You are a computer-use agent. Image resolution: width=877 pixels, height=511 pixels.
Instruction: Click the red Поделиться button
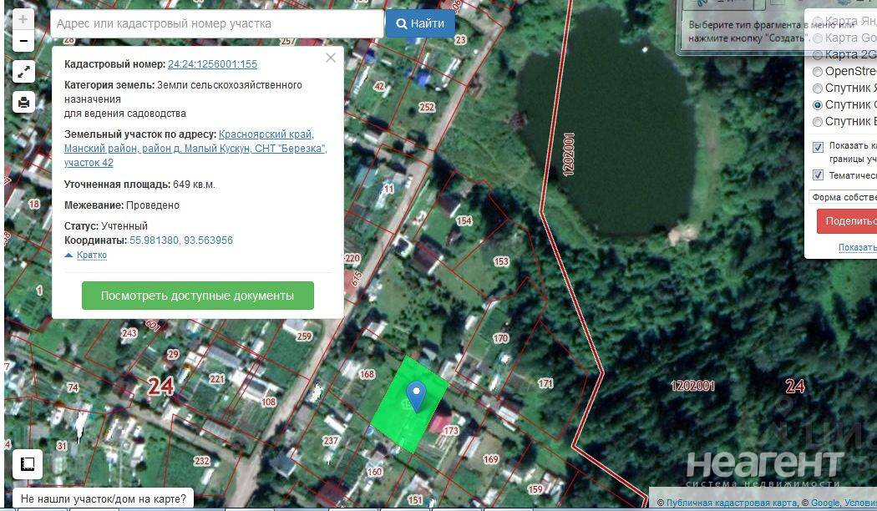pos(847,221)
